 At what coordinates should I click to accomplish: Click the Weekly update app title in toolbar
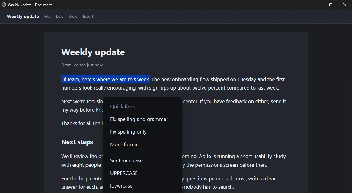point(23,16)
